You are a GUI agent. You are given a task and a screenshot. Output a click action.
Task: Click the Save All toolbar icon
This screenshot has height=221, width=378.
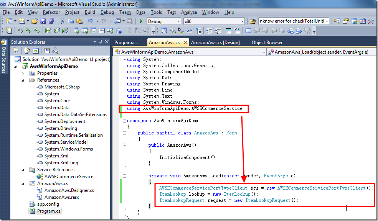click(x=51, y=21)
